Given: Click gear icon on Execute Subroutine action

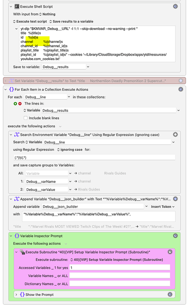Looking at the screenshot, I should pyautogui.click(x=170, y=252).
